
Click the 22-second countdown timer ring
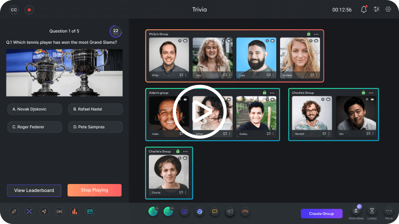click(116, 31)
